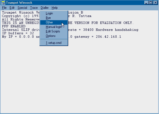Choose Login from the Dialler menu

click(54, 13)
